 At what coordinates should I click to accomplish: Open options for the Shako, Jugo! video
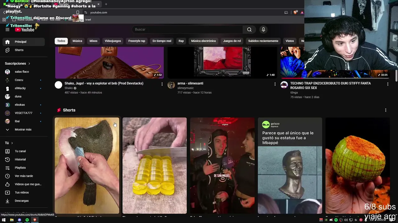click(162, 84)
